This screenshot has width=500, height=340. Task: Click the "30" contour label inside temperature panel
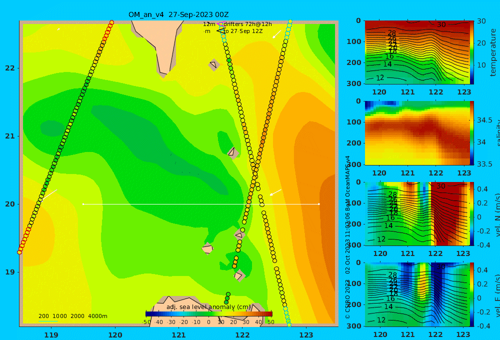[441, 24]
